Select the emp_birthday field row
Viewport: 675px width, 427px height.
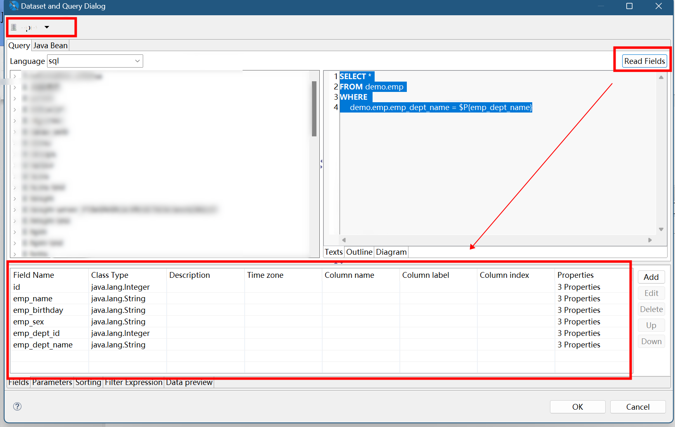point(38,310)
